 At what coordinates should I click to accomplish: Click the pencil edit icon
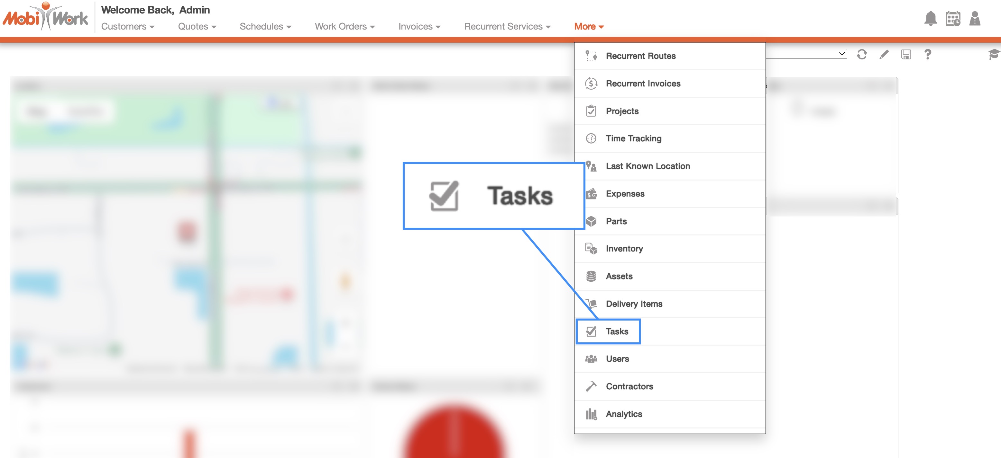[884, 54]
